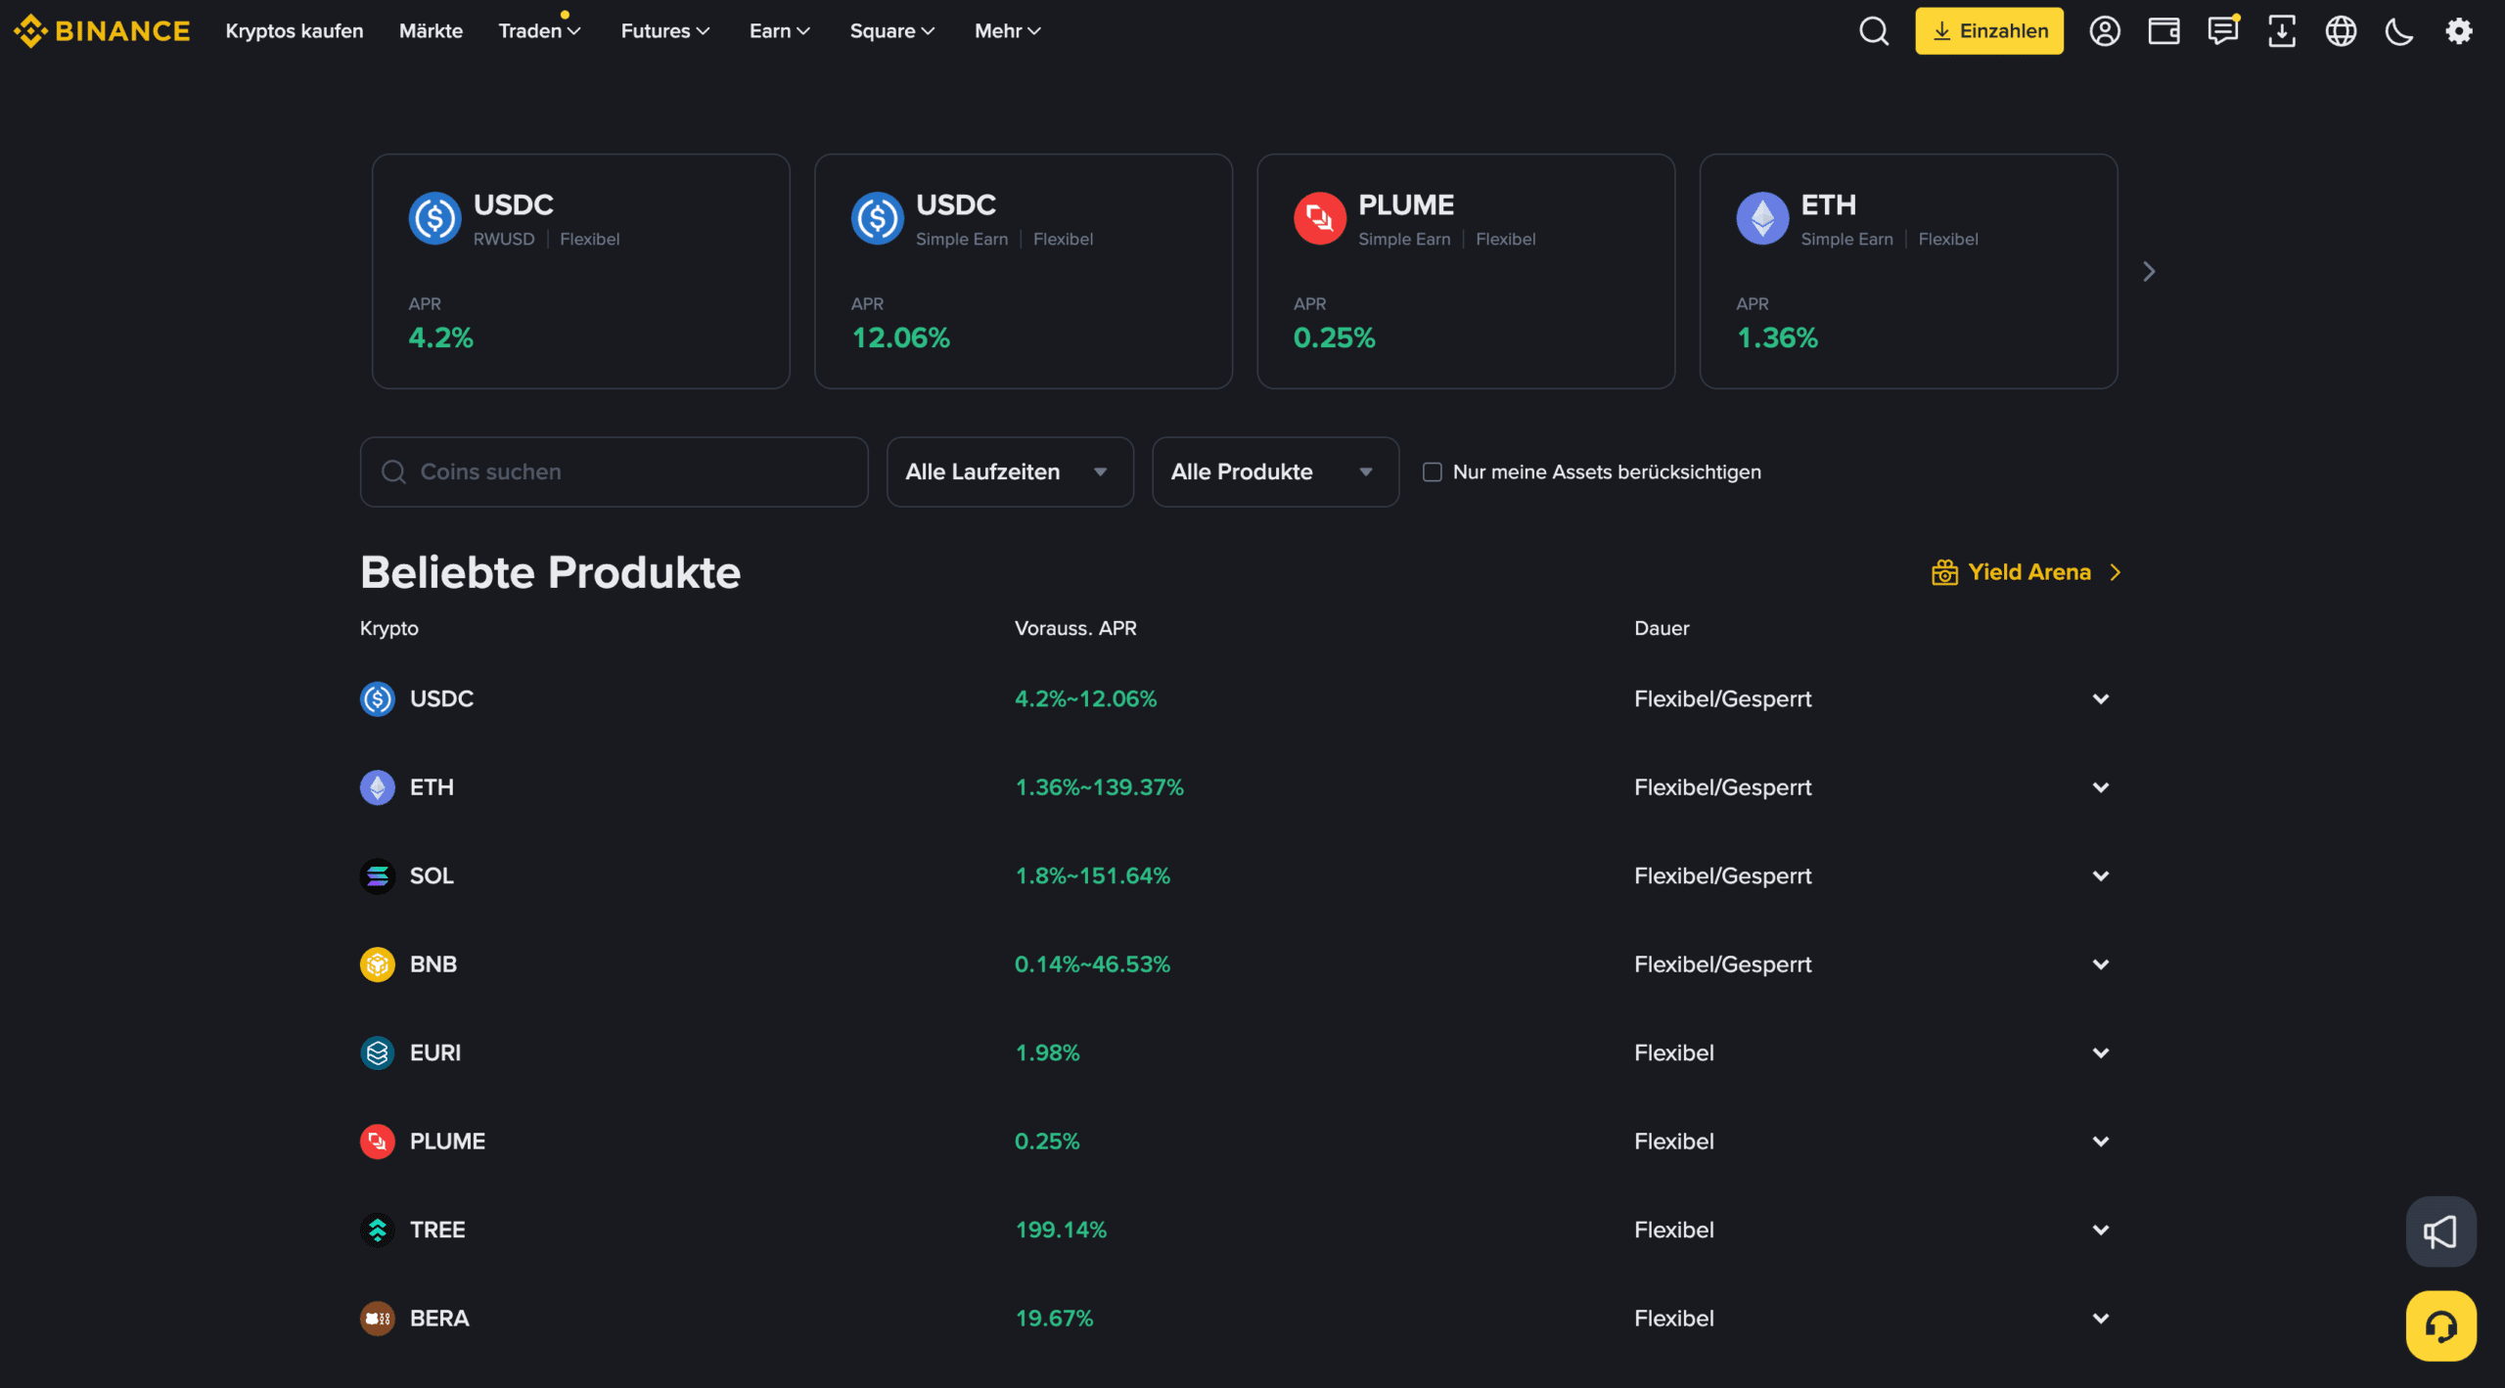The height and width of the screenshot is (1388, 2505).
Task: Toggle dark mode moon icon
Action: tap(2399, 31)
